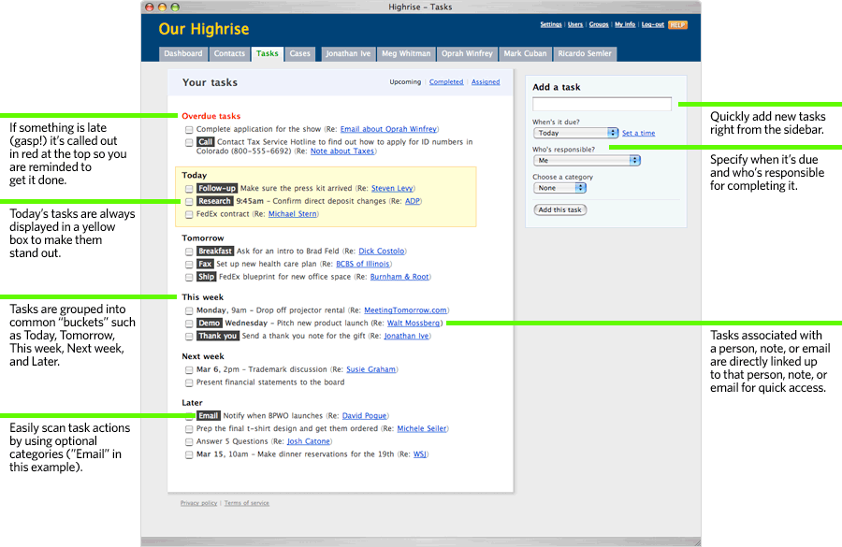
Task: Open the Users link in the header
Action: click(575, 24)
